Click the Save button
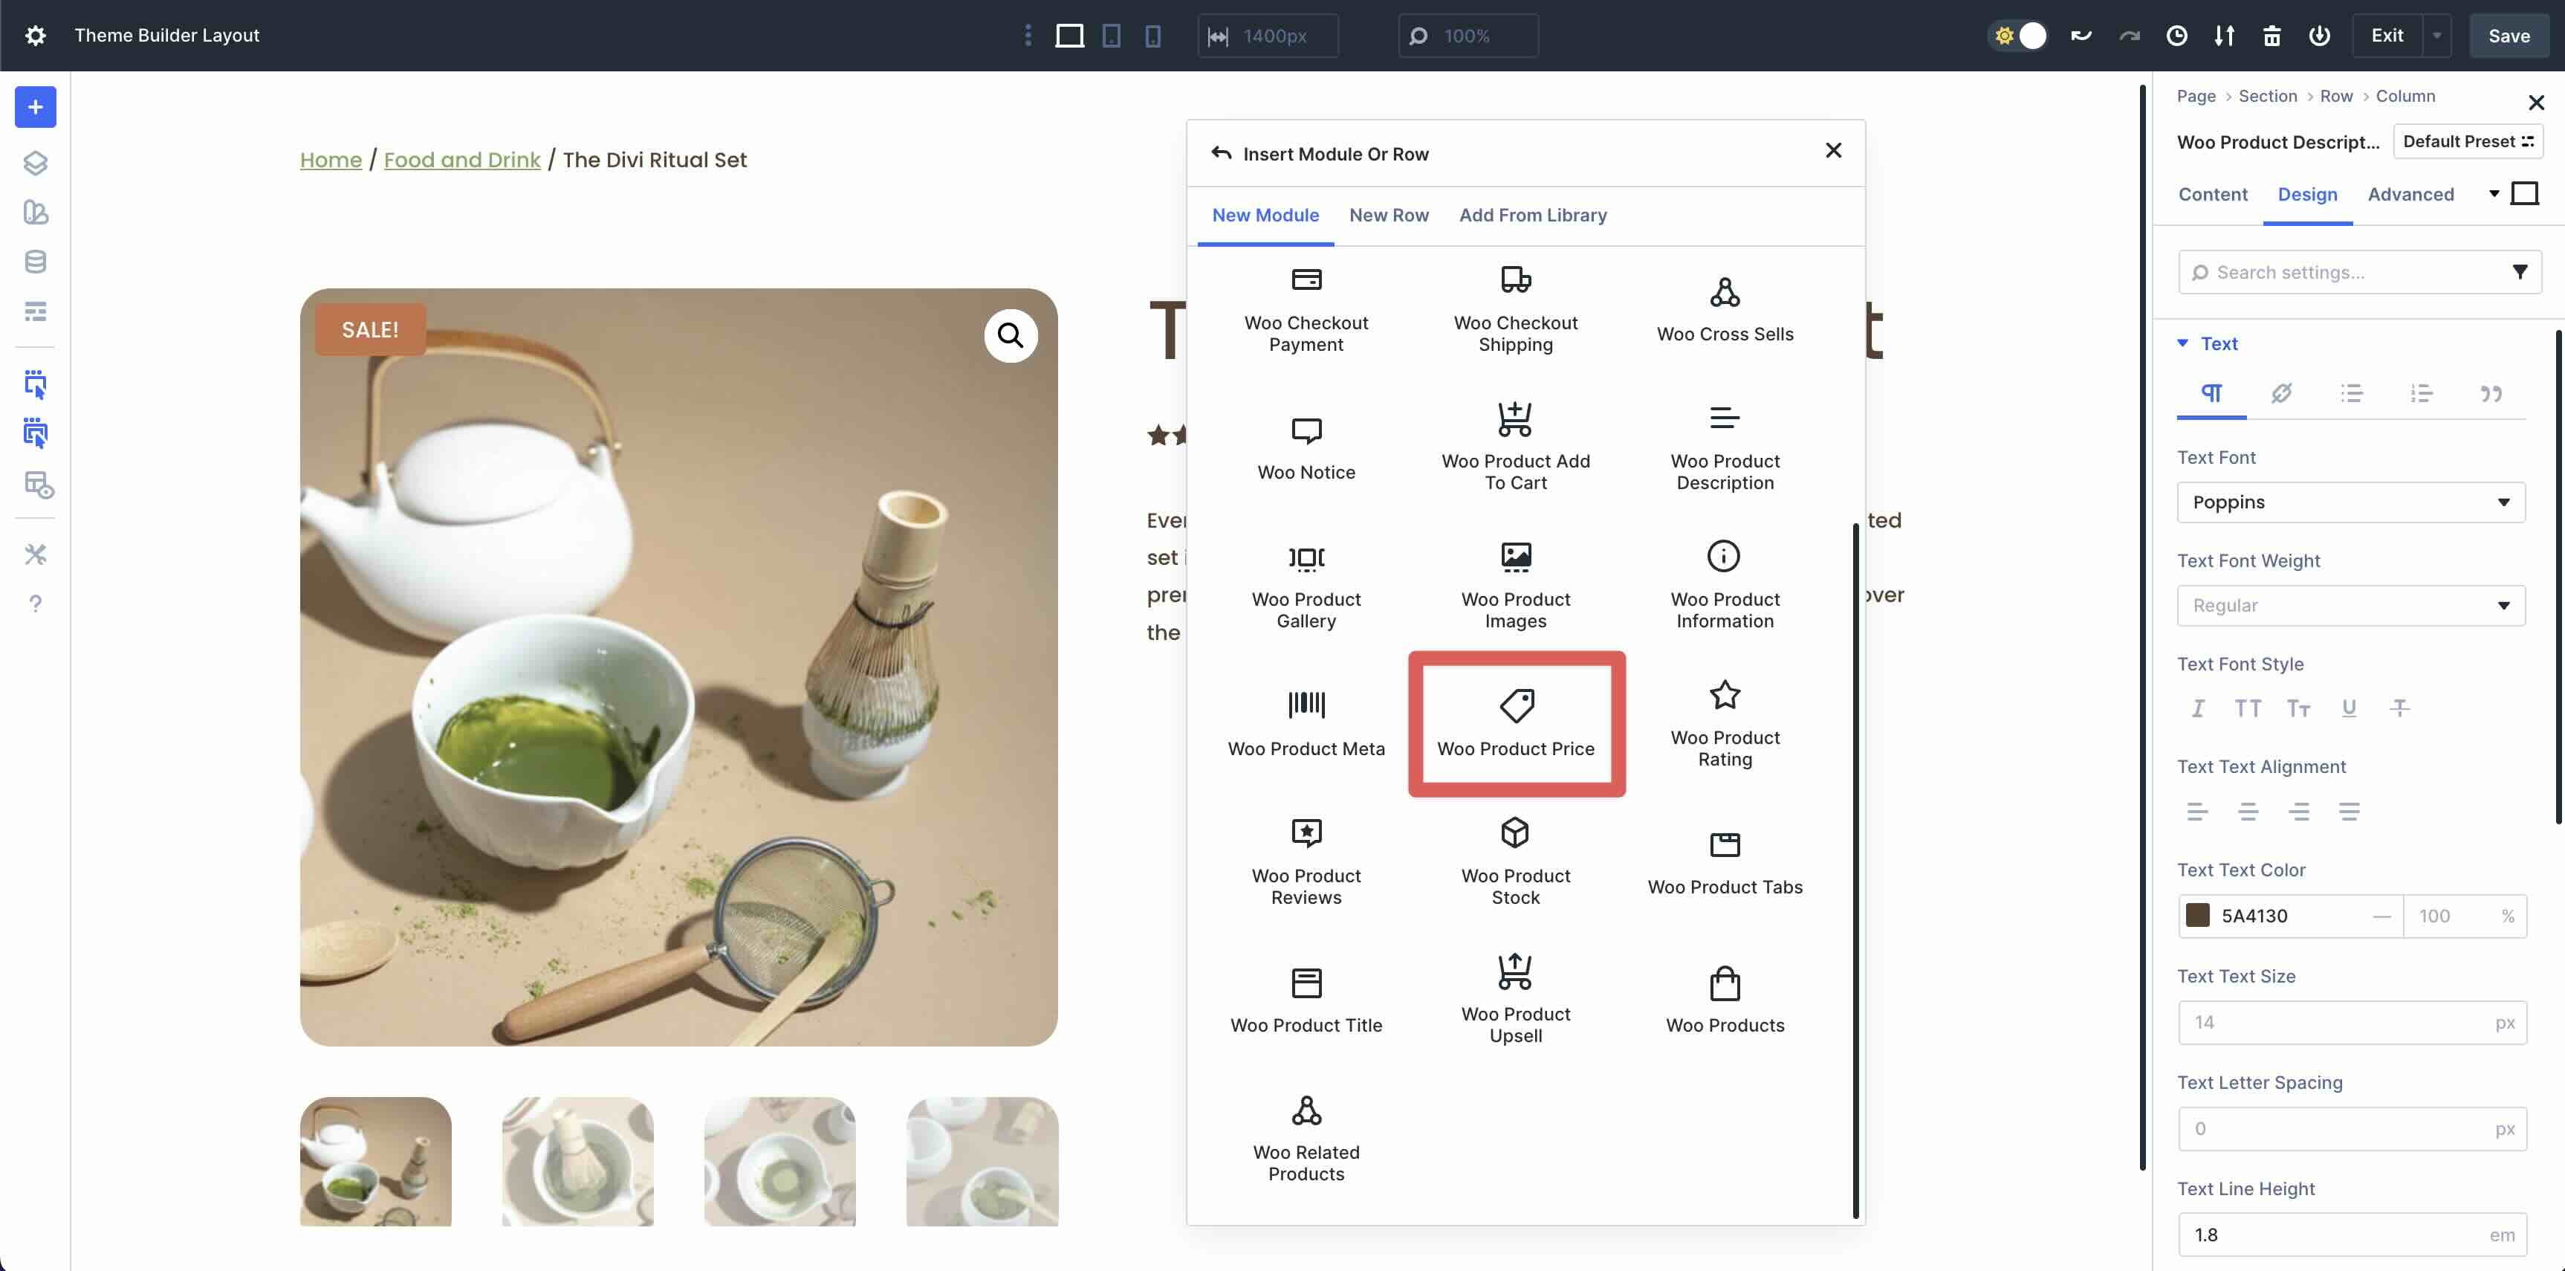 [x=2509, y=35]
